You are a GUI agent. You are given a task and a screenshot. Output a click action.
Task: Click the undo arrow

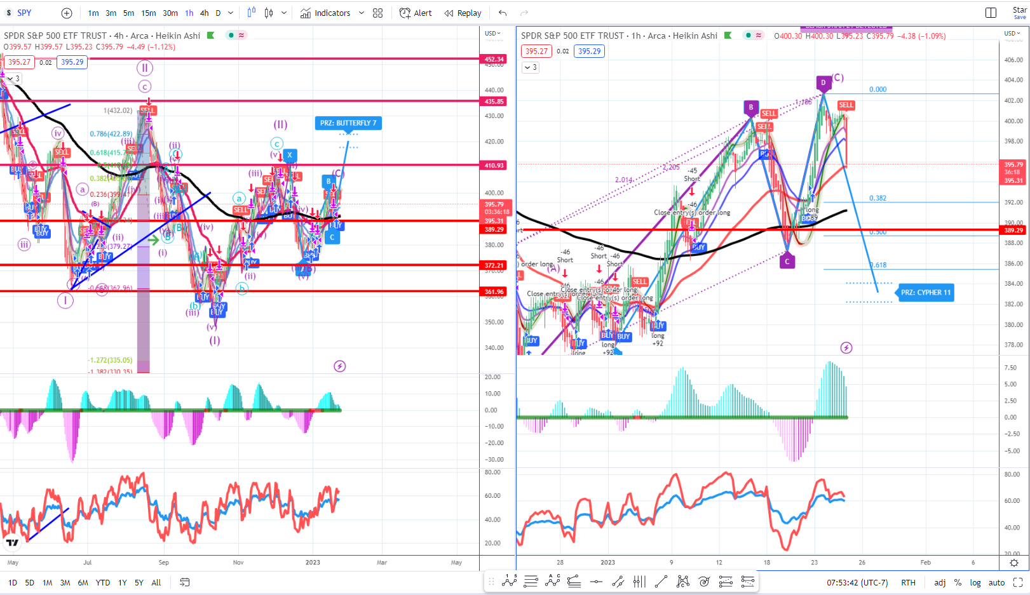[503, 13]
